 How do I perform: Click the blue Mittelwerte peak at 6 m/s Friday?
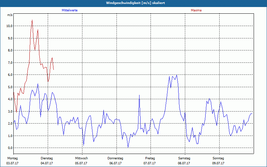click(177, 75)
